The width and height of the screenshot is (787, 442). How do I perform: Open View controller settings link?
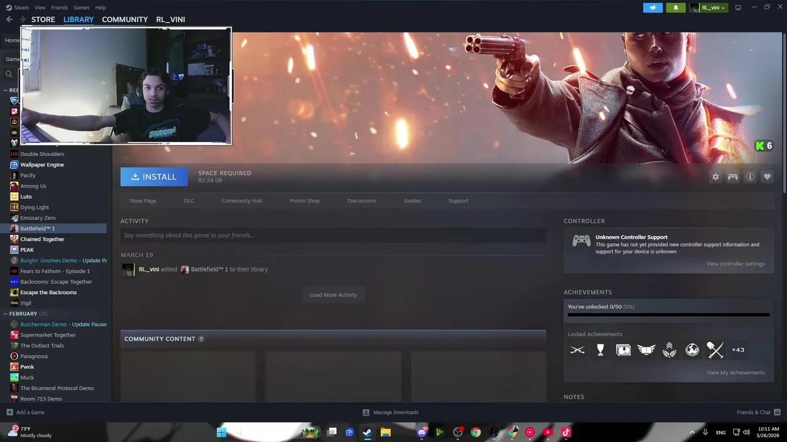735,264
